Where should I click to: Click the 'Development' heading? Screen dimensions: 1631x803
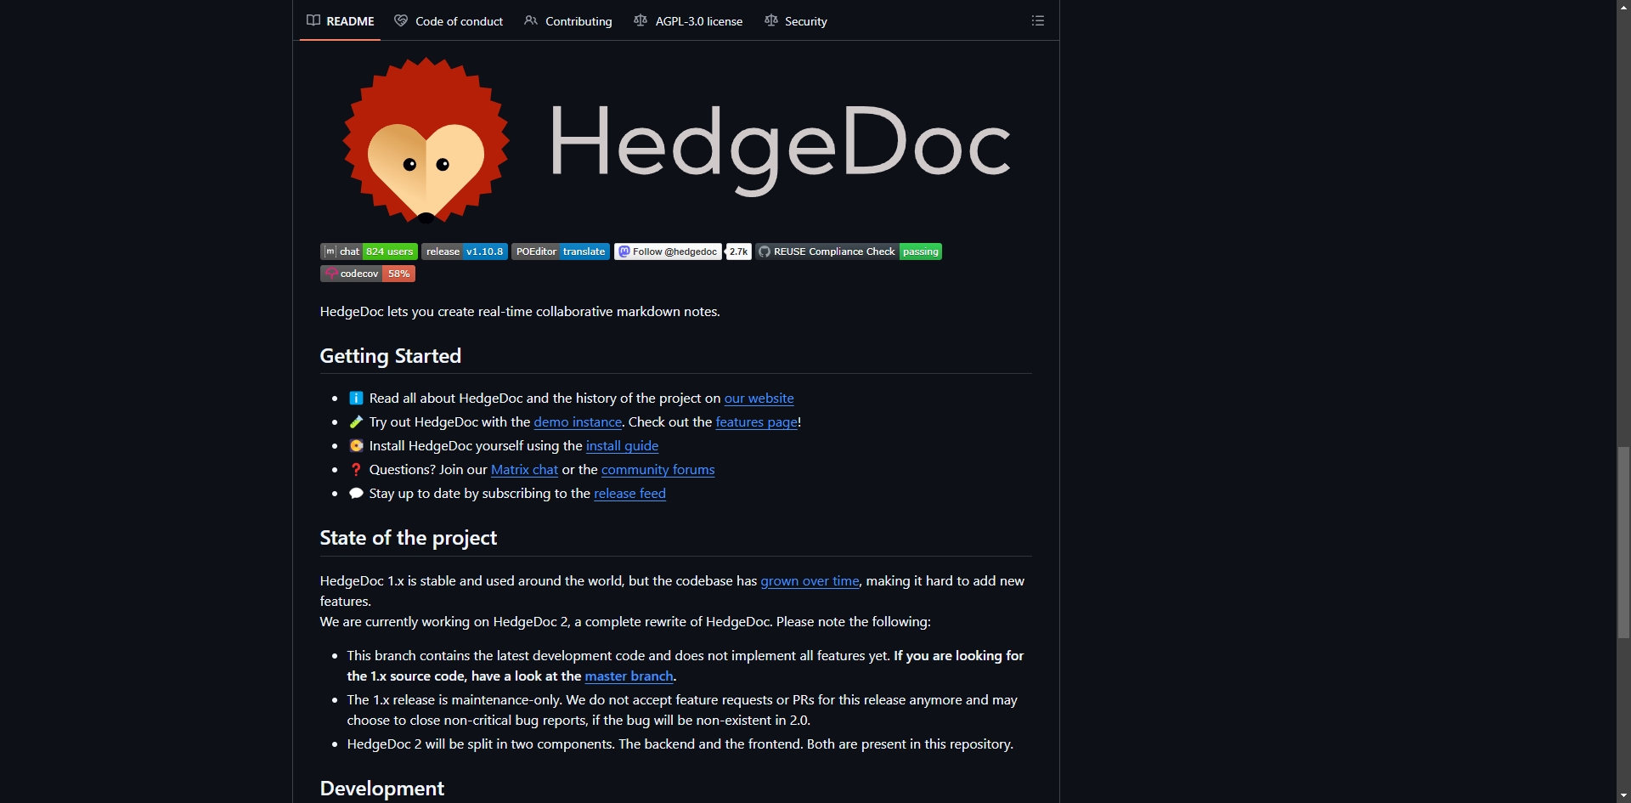click(382, 789)
